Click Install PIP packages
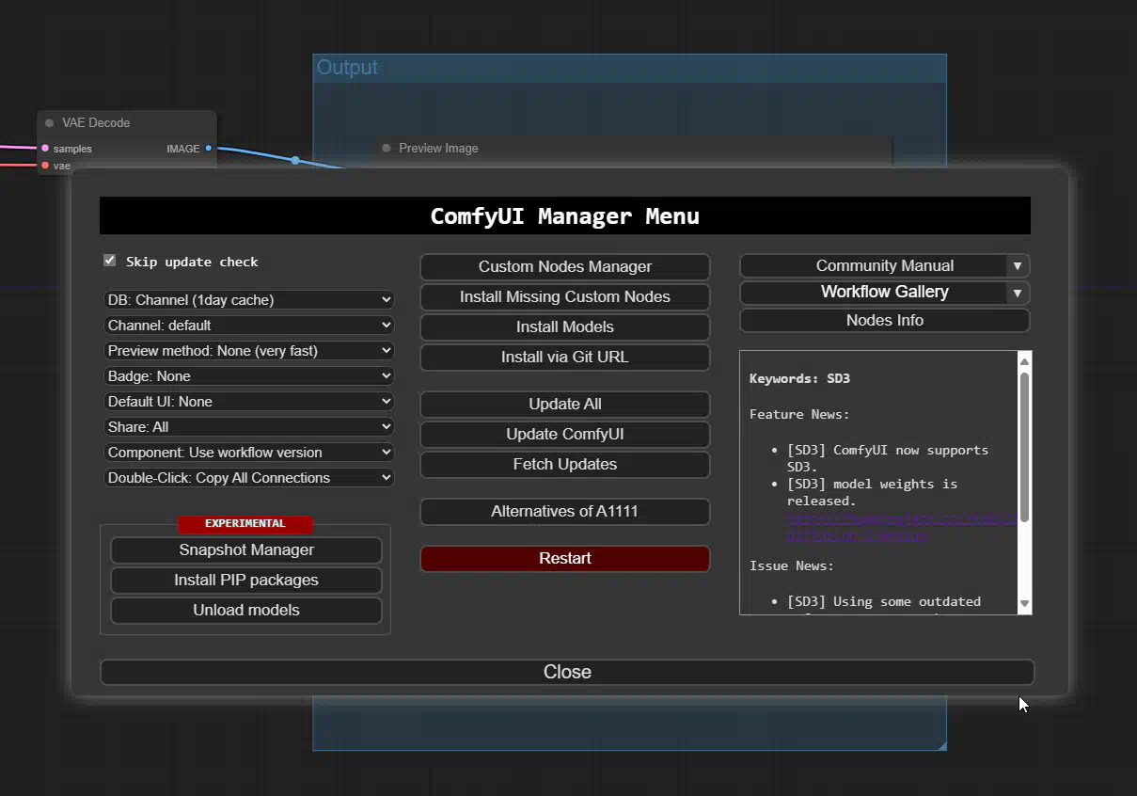The height and width of the screenshot is (796, 1137). 246,581
